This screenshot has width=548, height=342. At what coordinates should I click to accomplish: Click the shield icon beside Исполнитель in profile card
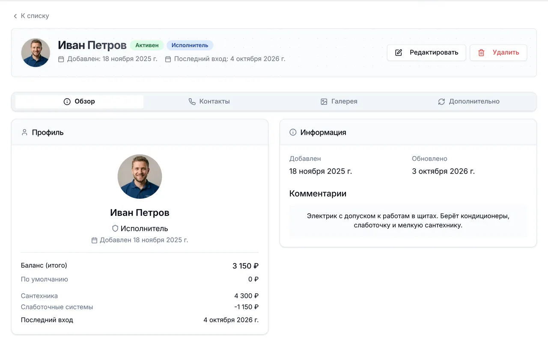[x=115, y=228]
